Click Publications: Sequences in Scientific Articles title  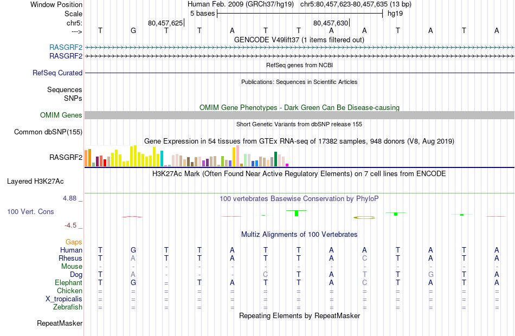click(299, 82)
